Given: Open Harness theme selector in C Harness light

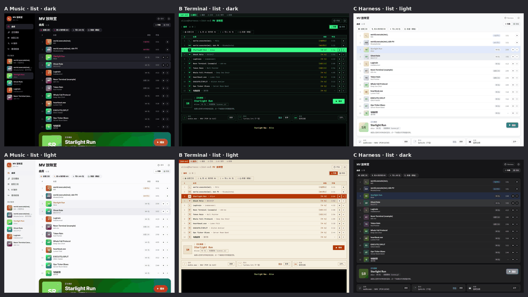Looking at the screenshot, I should click(510, 18).
